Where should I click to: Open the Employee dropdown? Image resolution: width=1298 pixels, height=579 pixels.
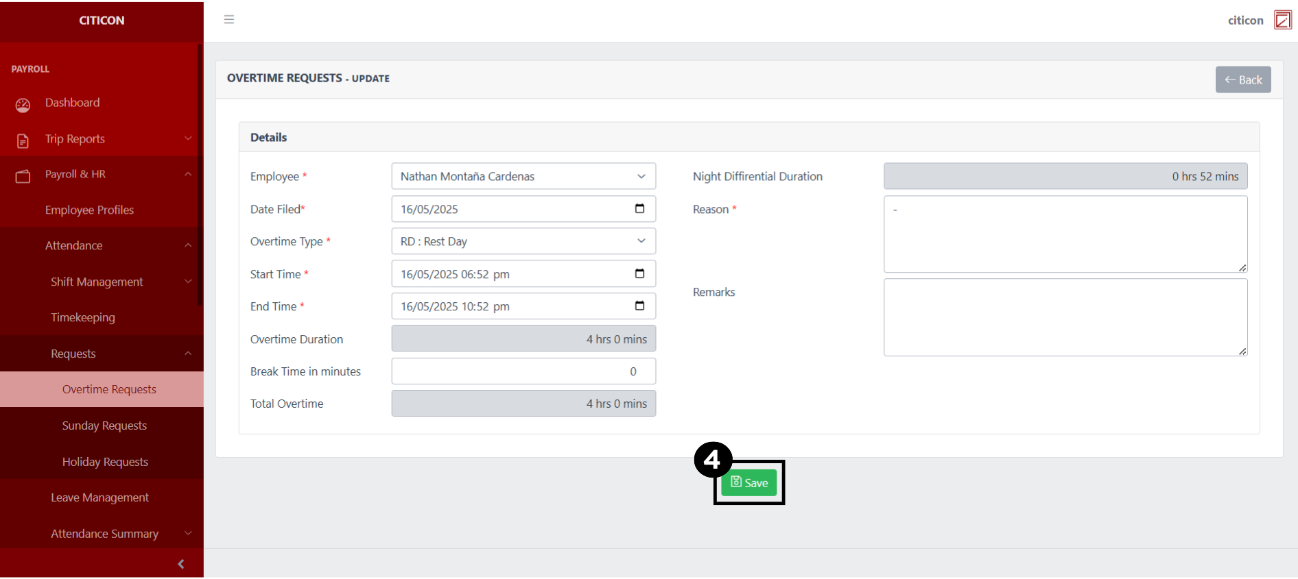pyautogui.click(x=523, y=177)
